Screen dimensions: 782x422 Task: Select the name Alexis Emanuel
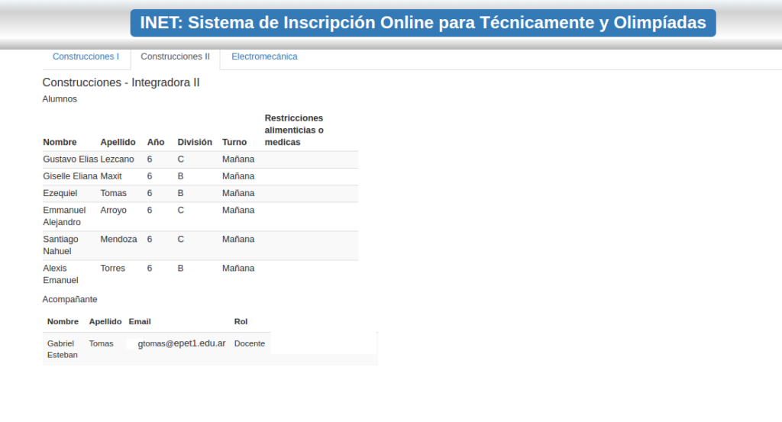60,274
